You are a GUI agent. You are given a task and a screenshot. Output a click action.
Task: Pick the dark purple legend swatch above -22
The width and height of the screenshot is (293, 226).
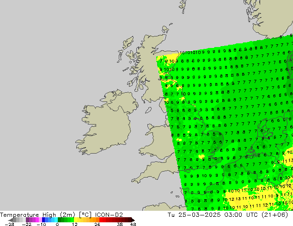tap(27, 220)
